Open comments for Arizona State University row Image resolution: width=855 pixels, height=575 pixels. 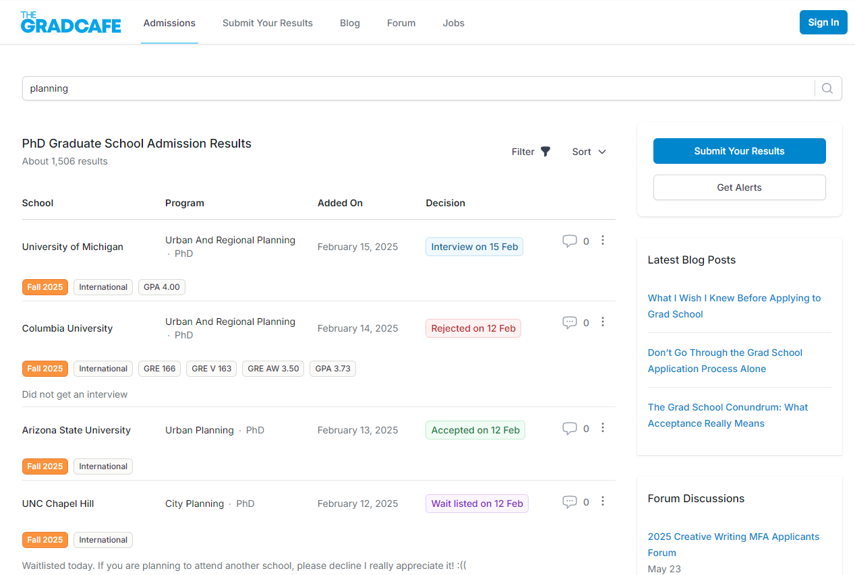point(570,428)
